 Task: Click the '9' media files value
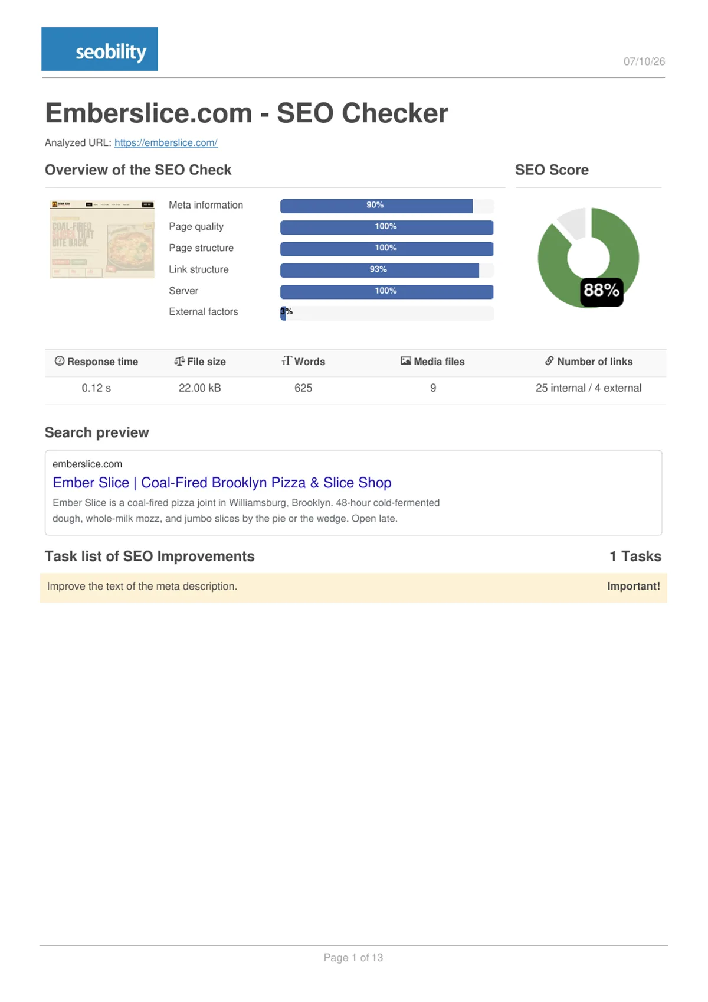pyautogui.click(x=433, y=388)
